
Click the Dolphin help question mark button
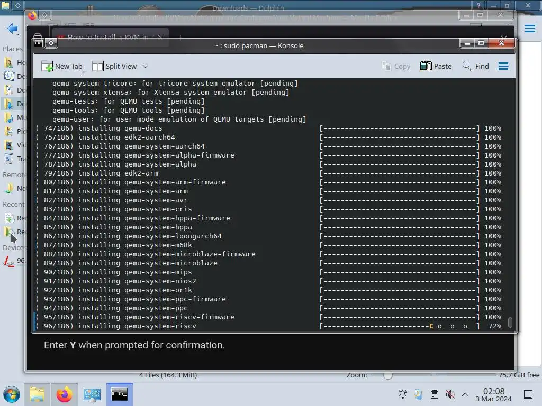pyautogui.click(x=478, y=5)
